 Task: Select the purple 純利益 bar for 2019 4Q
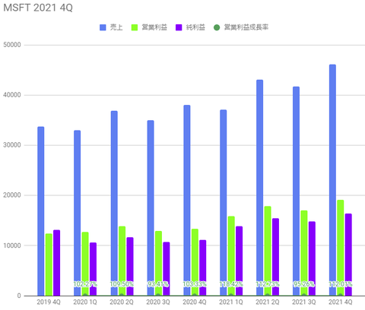pyautogui.click(x=56, y=263)
